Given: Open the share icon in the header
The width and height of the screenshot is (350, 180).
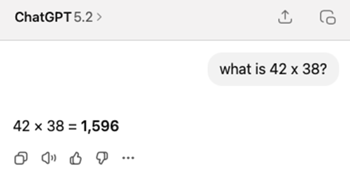Looking at the screenshot, I should pos(285,17).
